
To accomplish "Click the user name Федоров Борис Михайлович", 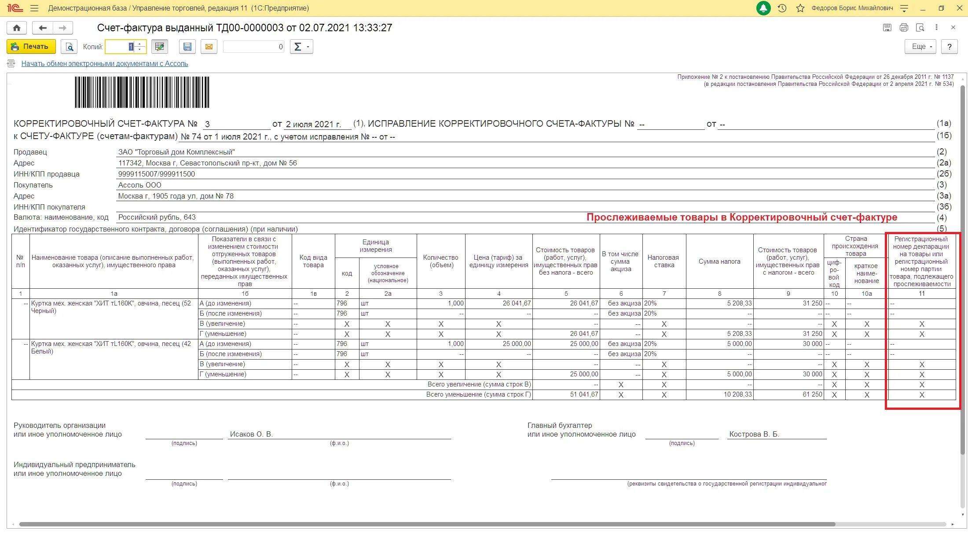I will click(852, 8).
